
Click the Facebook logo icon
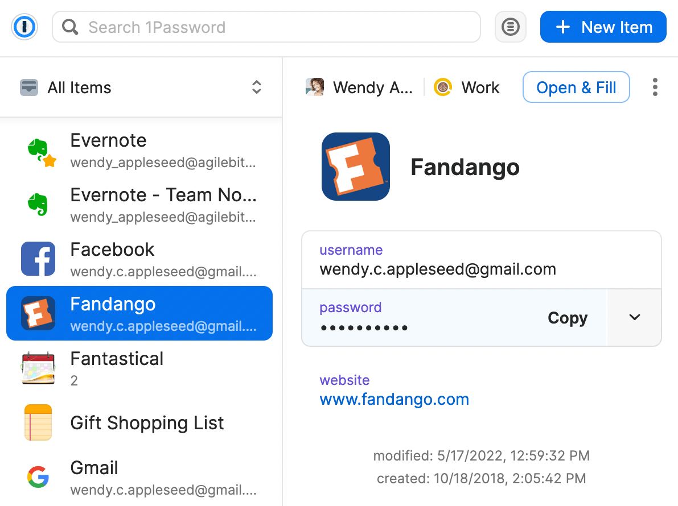[x=38, y=259]
